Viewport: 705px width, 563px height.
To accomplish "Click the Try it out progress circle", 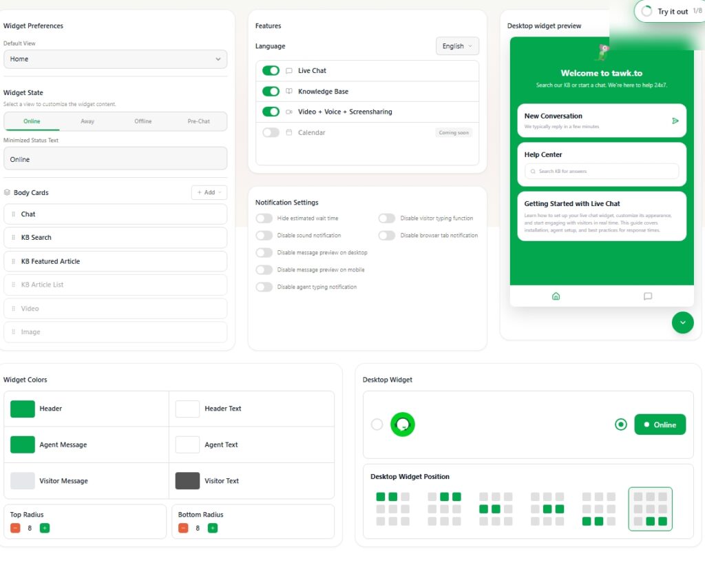I will 646,11.
